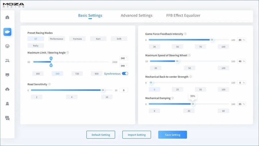Screen dimensions: 259x146
Task: Open the Home page in sidebar
Action: click(x=7, y=17)
